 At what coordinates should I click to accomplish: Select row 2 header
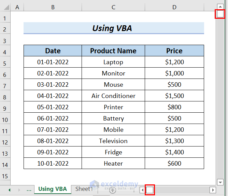[5, 28]
